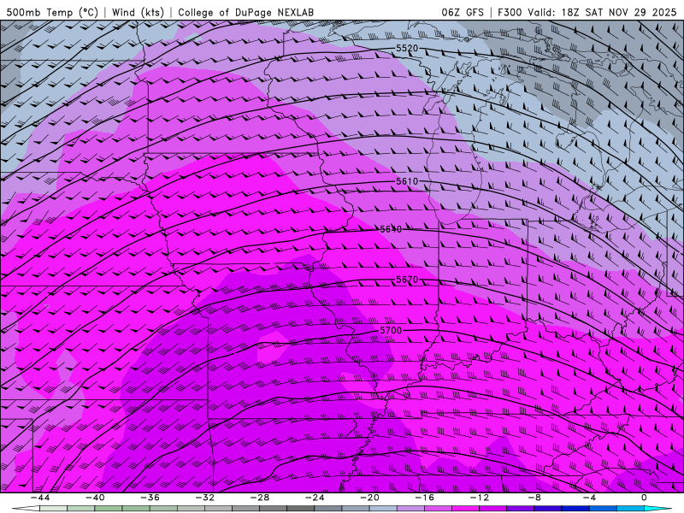Click the -40 color scale label
This screenshot has height=513, width=684.
click(x=95, y=498)
